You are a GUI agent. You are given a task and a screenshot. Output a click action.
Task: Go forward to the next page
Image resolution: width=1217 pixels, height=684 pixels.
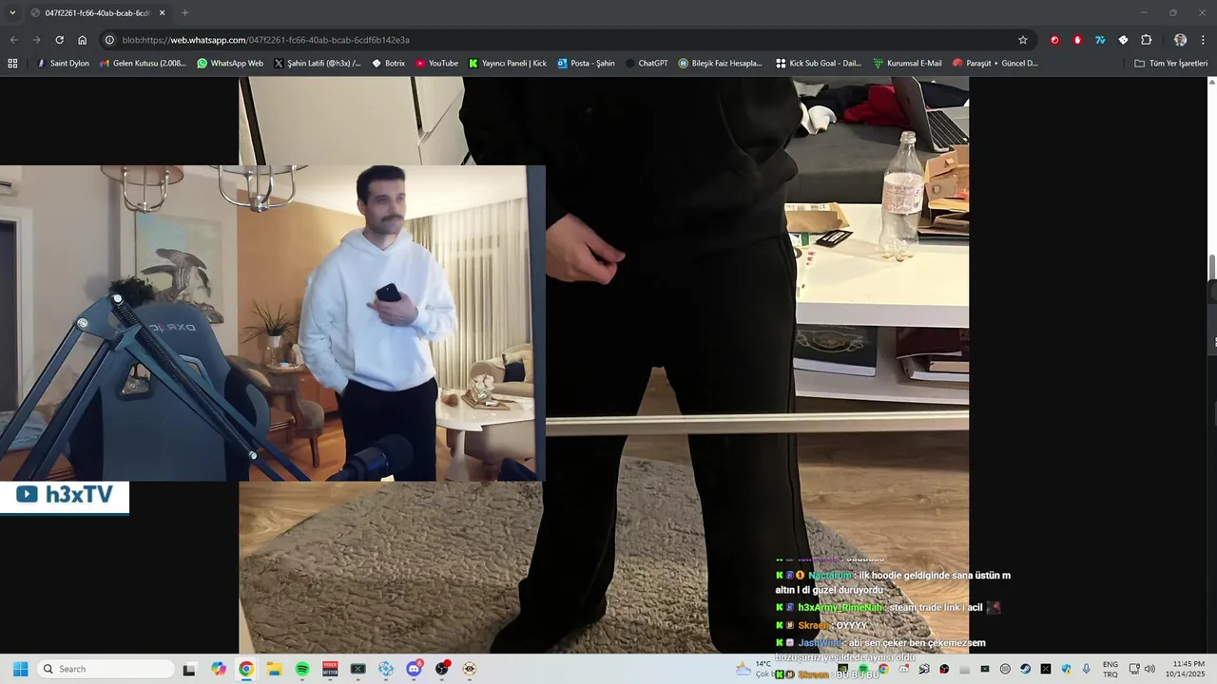point(36,40)
